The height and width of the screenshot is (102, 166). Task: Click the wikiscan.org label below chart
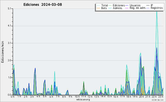(83, 100)
